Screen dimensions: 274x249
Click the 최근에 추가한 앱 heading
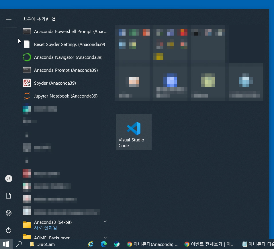[x=39, y=19]
